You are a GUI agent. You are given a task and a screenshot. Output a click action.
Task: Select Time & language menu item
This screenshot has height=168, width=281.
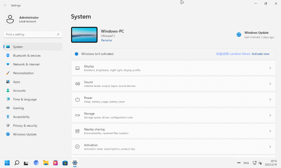[x=24, y=99]
